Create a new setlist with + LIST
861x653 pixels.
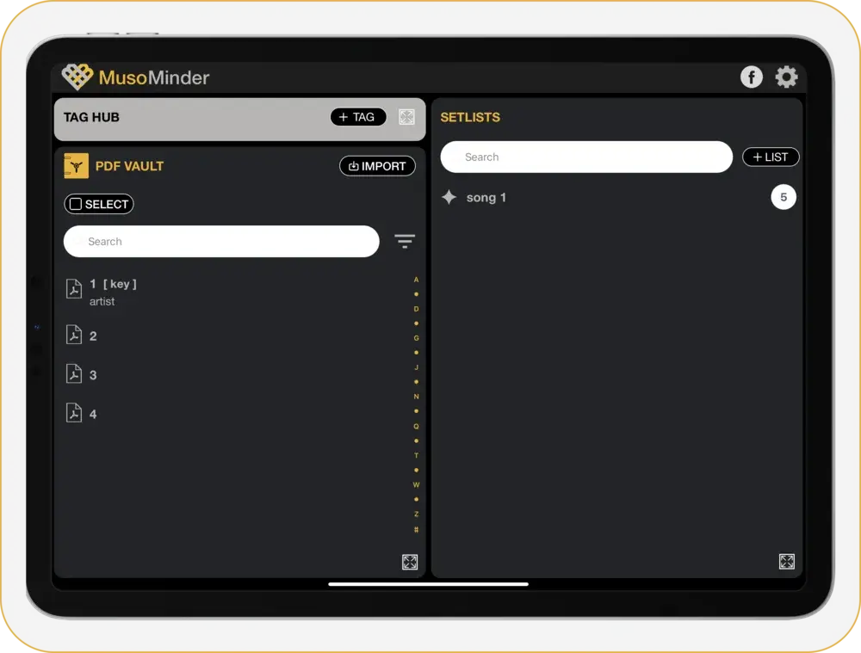771,157
